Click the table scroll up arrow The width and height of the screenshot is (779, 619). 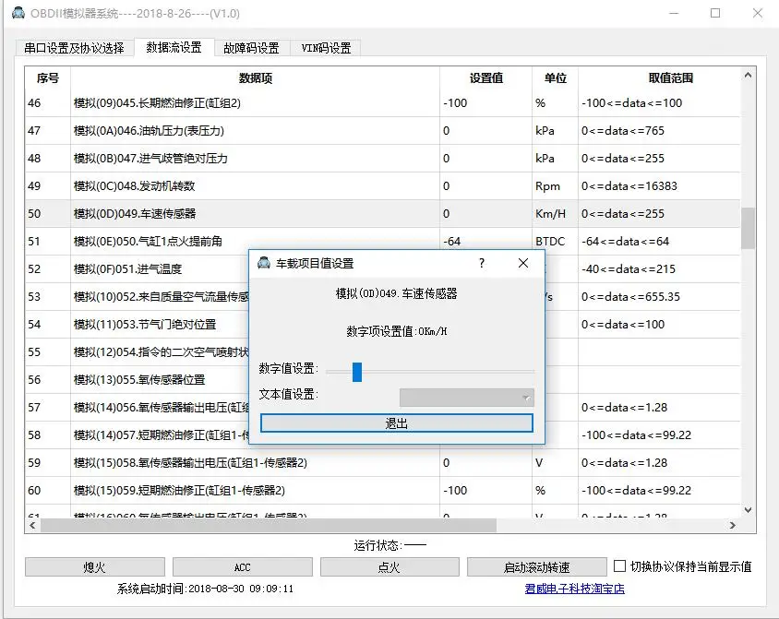[x=748, y=76]
